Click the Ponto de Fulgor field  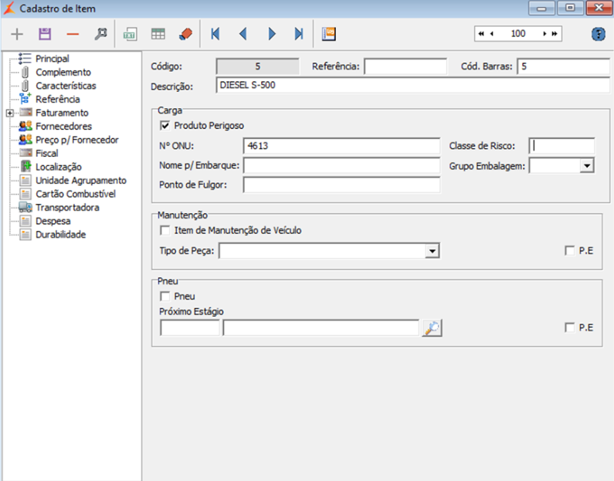point(341,185)
